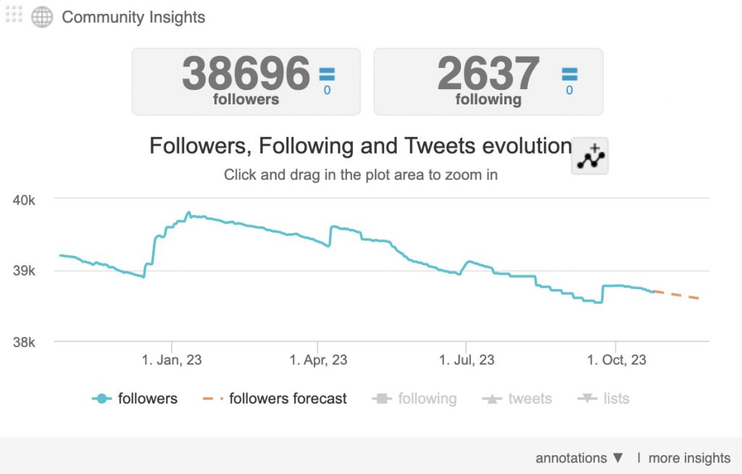
Task: Click the followers line peak near January
Action: tap(188, 213)
